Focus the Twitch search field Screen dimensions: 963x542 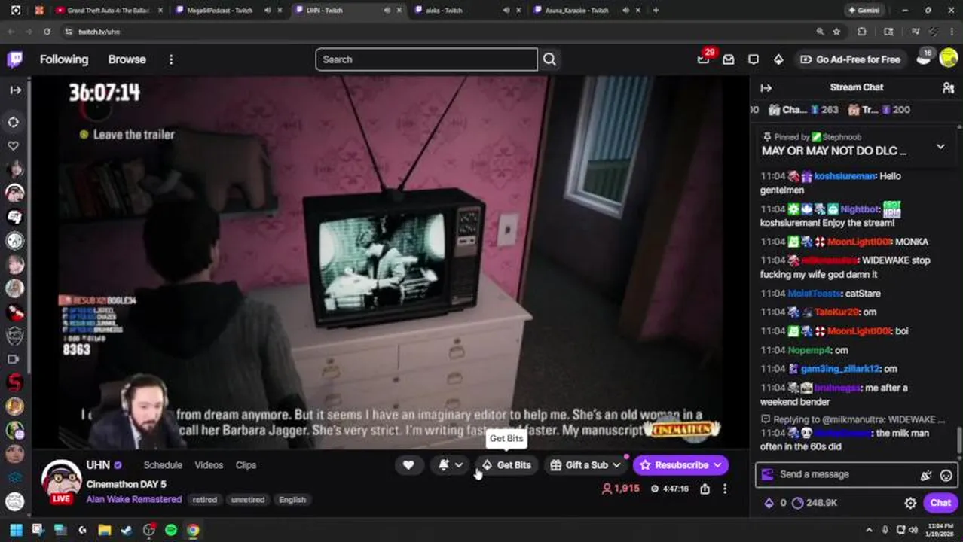(x=426, y=59)
